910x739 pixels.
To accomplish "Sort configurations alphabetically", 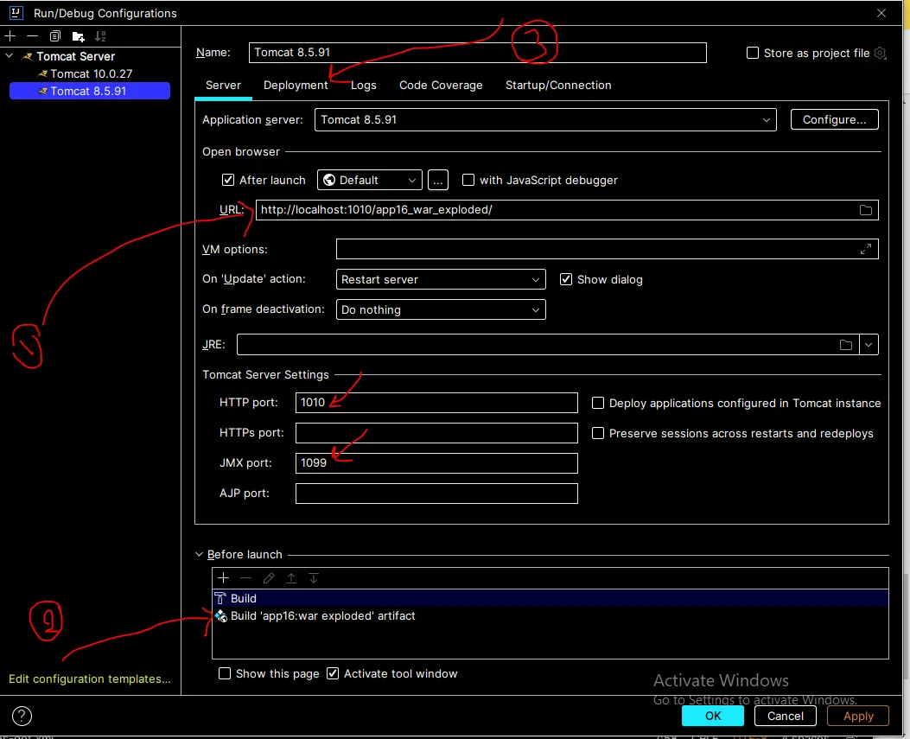I will (x=100, y=36).
